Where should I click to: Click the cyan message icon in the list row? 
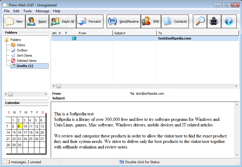pyautogui.click(x=74, y=38)
